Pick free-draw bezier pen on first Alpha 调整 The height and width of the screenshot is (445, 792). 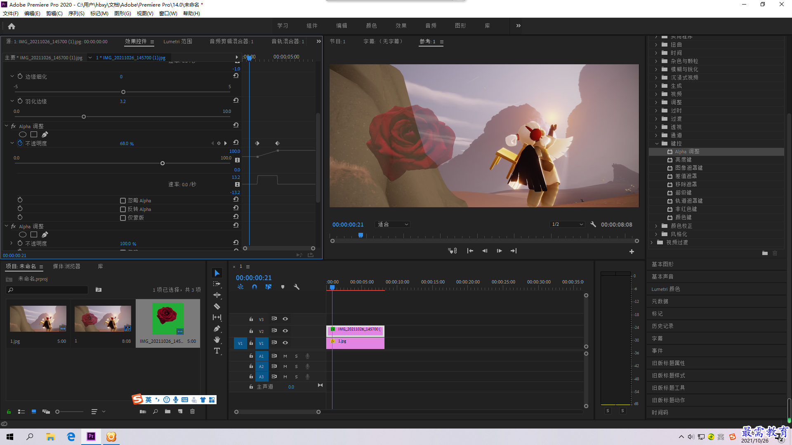point(45,134)
